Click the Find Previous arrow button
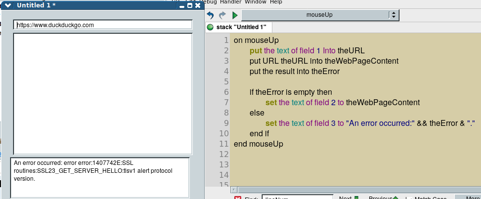Viewport: 481px width, 199px height. click(x=395, y=198)
